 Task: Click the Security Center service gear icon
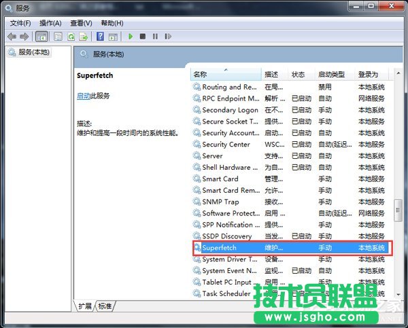(197, 144)
